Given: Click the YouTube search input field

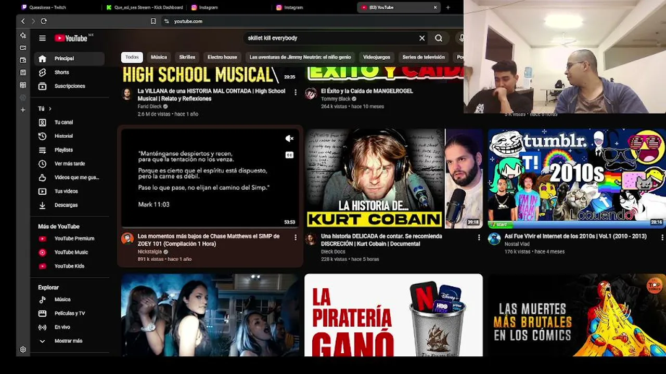Looking at the screenshot, I should point(331,38).
